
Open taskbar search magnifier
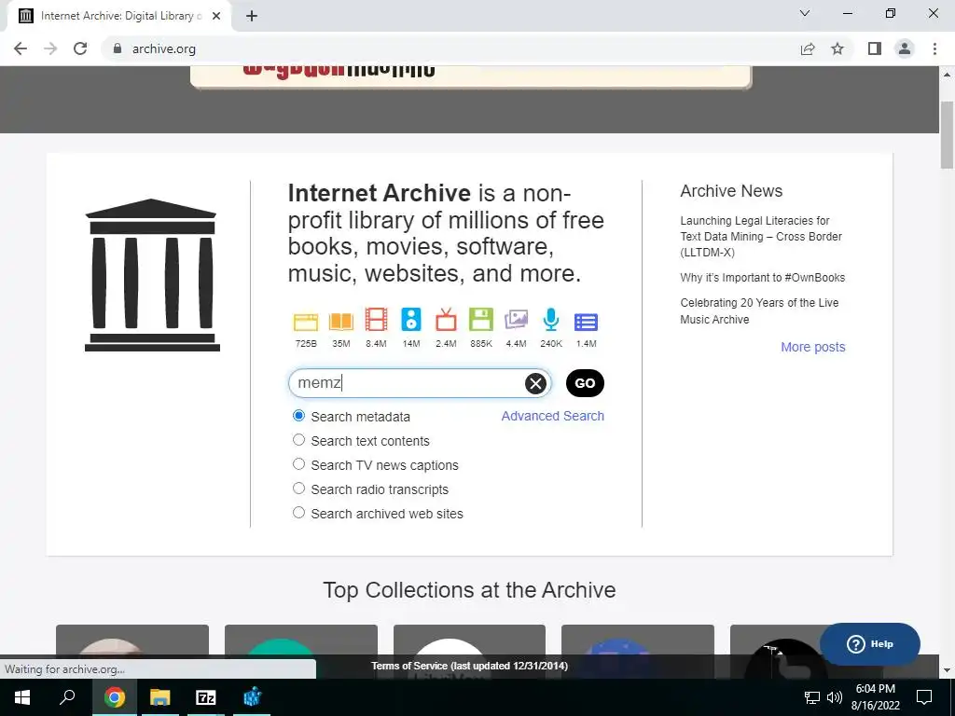pyautogui.click(x=67, y=697)
